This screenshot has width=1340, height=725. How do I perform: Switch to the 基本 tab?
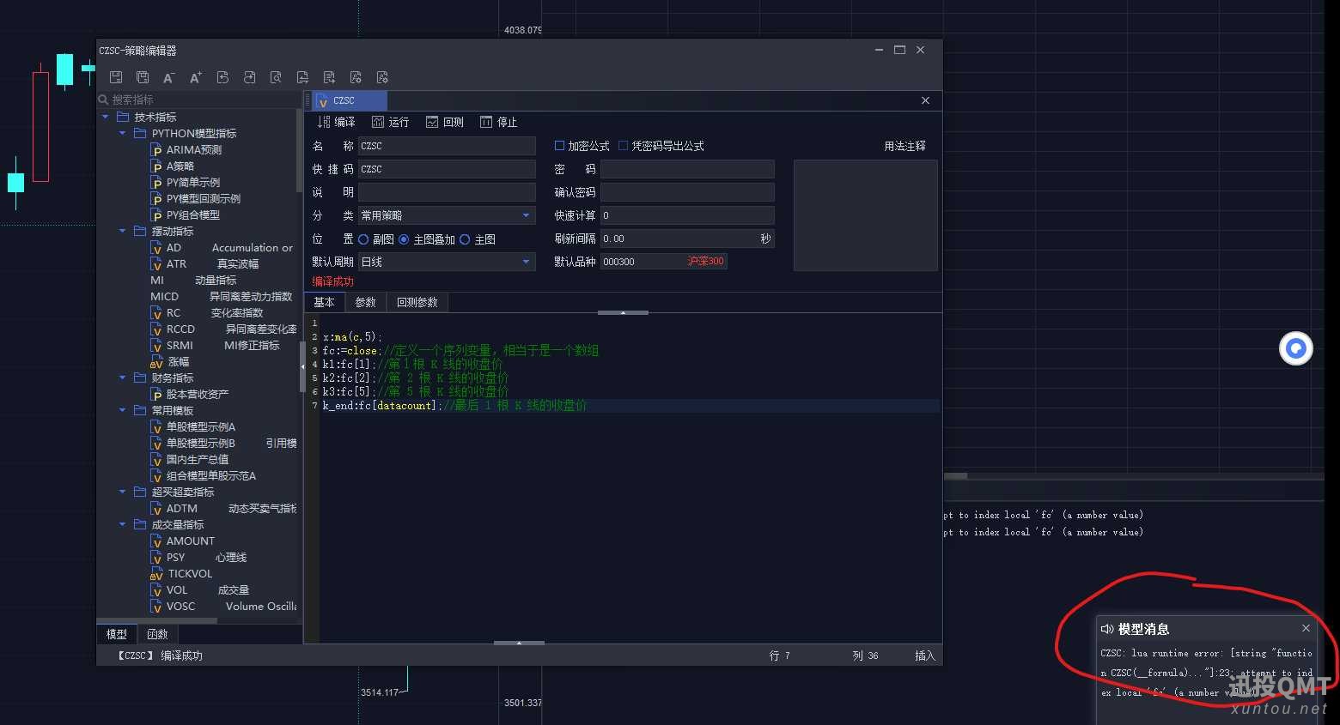coord(325,302)
